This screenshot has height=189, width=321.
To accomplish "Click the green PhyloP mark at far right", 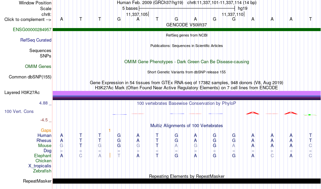I will tap(310, 115).
